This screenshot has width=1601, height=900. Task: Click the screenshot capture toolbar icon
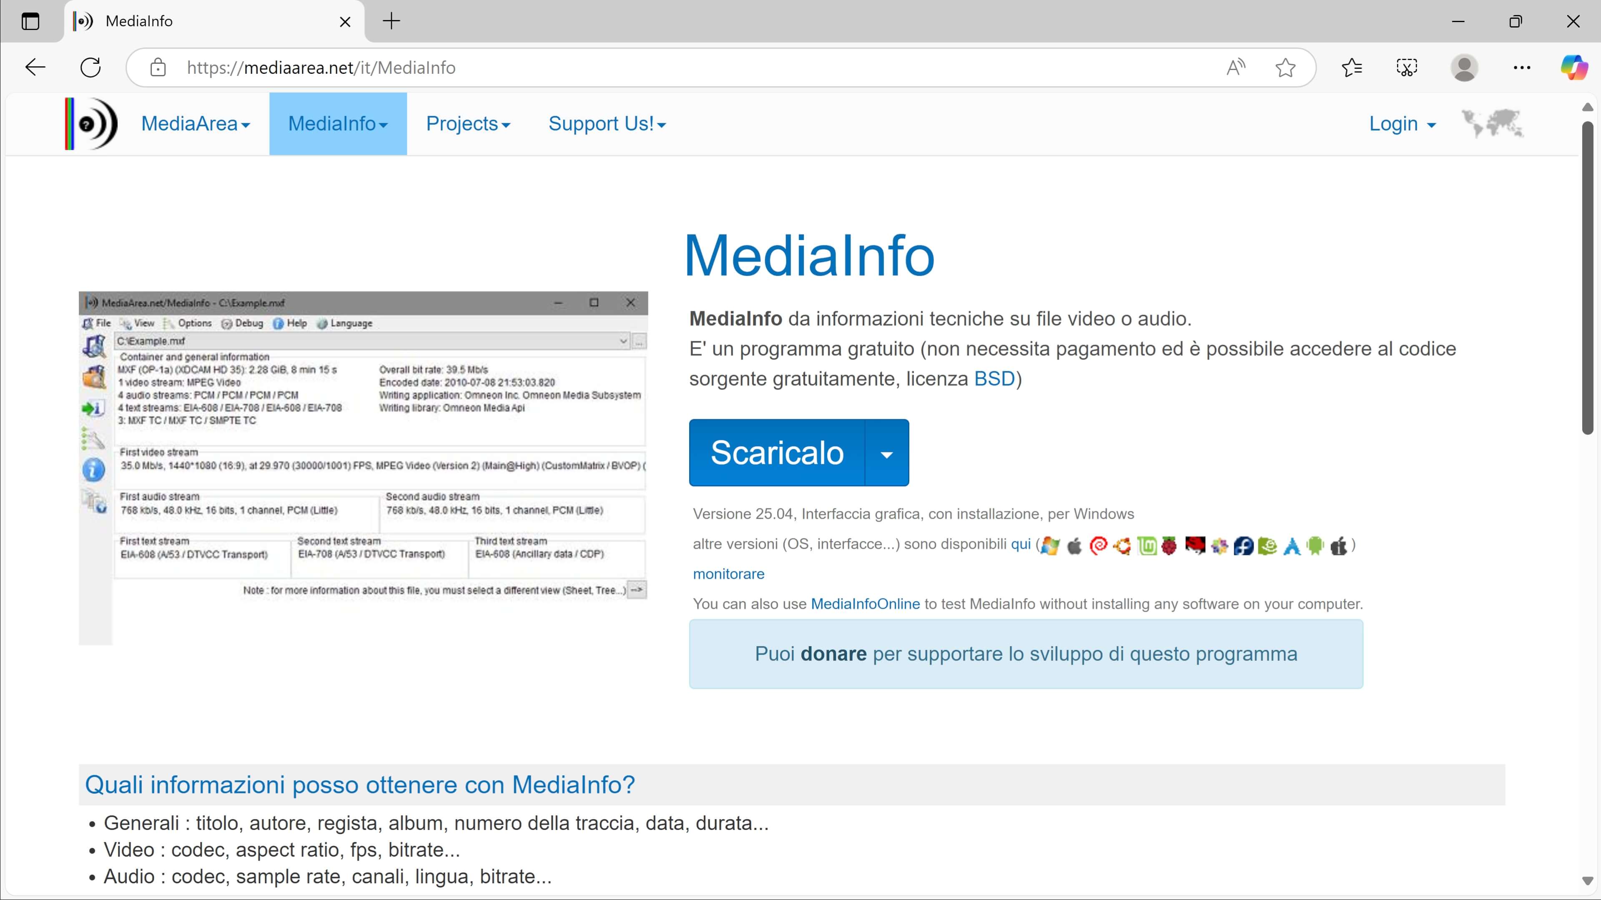pos(1406,67)
